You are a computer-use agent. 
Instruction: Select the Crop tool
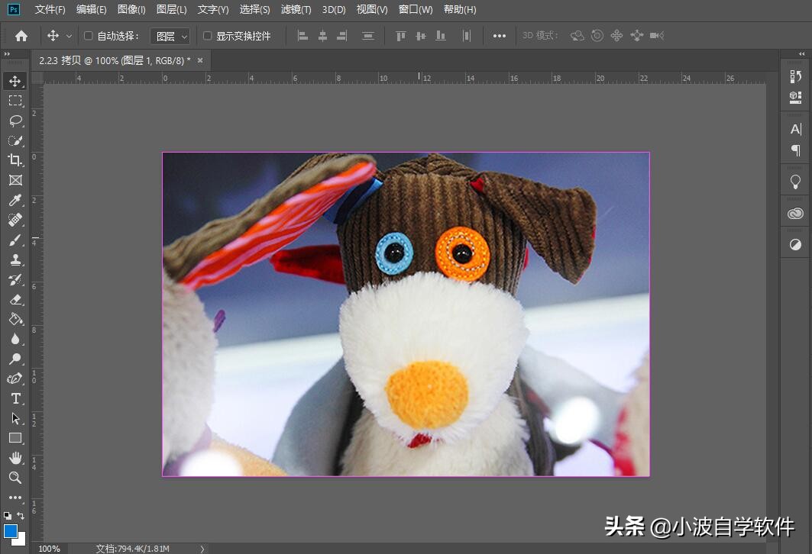pyautogui.click(x=15, y=159)
